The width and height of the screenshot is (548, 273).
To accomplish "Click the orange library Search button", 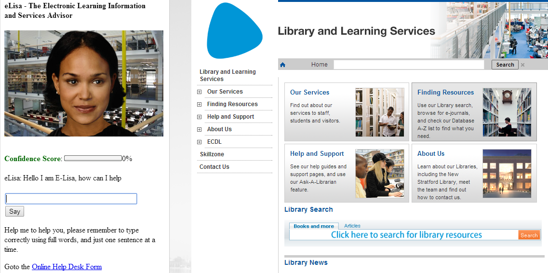I will pos(529,235).
